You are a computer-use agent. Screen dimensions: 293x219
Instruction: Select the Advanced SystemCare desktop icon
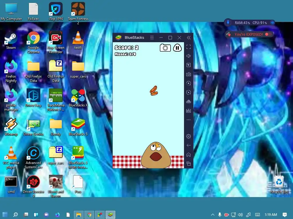pyautogui.click(x=33, y=158)
